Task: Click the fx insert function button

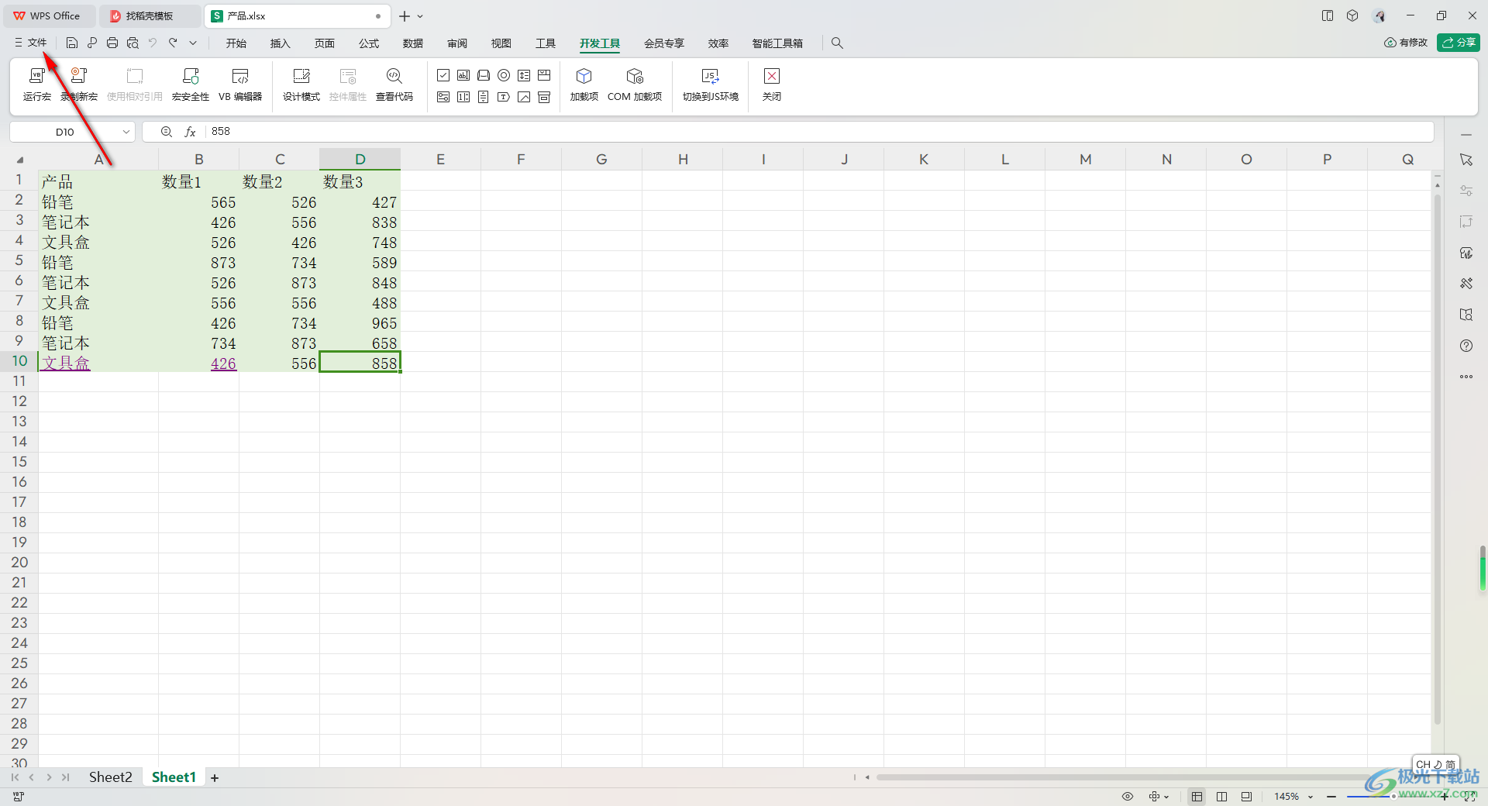Action: [190, 132]
